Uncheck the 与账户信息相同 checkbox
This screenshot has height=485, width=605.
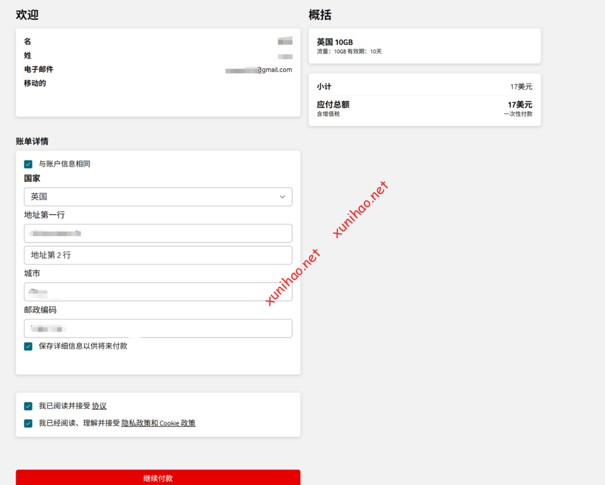28,164
